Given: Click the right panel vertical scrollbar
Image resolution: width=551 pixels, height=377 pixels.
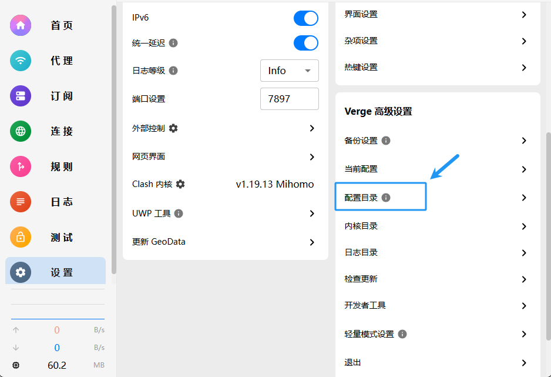Looking at the screenshot, I should [x=548, y=235].
